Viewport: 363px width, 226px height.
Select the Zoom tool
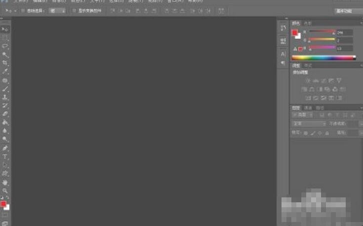click(x=5, y=191)
